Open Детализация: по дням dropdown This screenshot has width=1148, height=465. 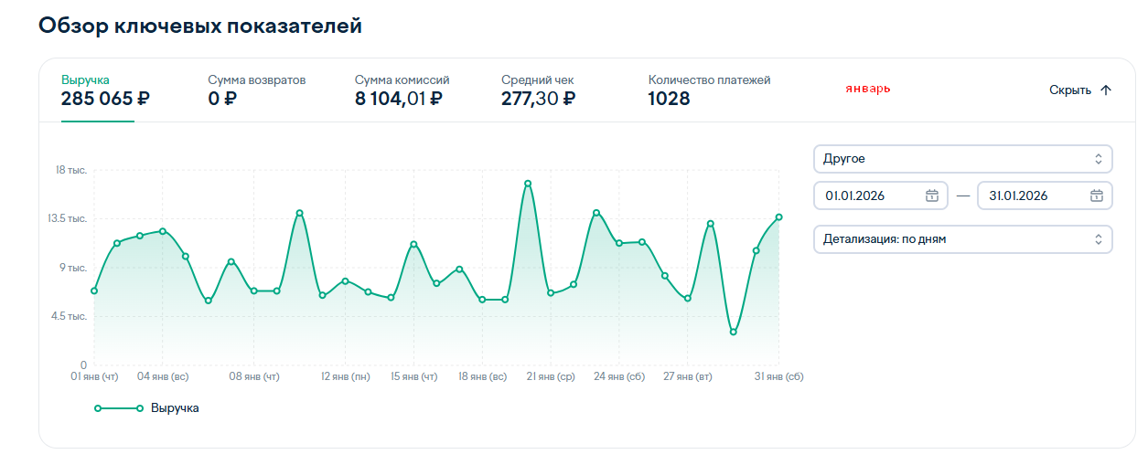click(962, 239)
